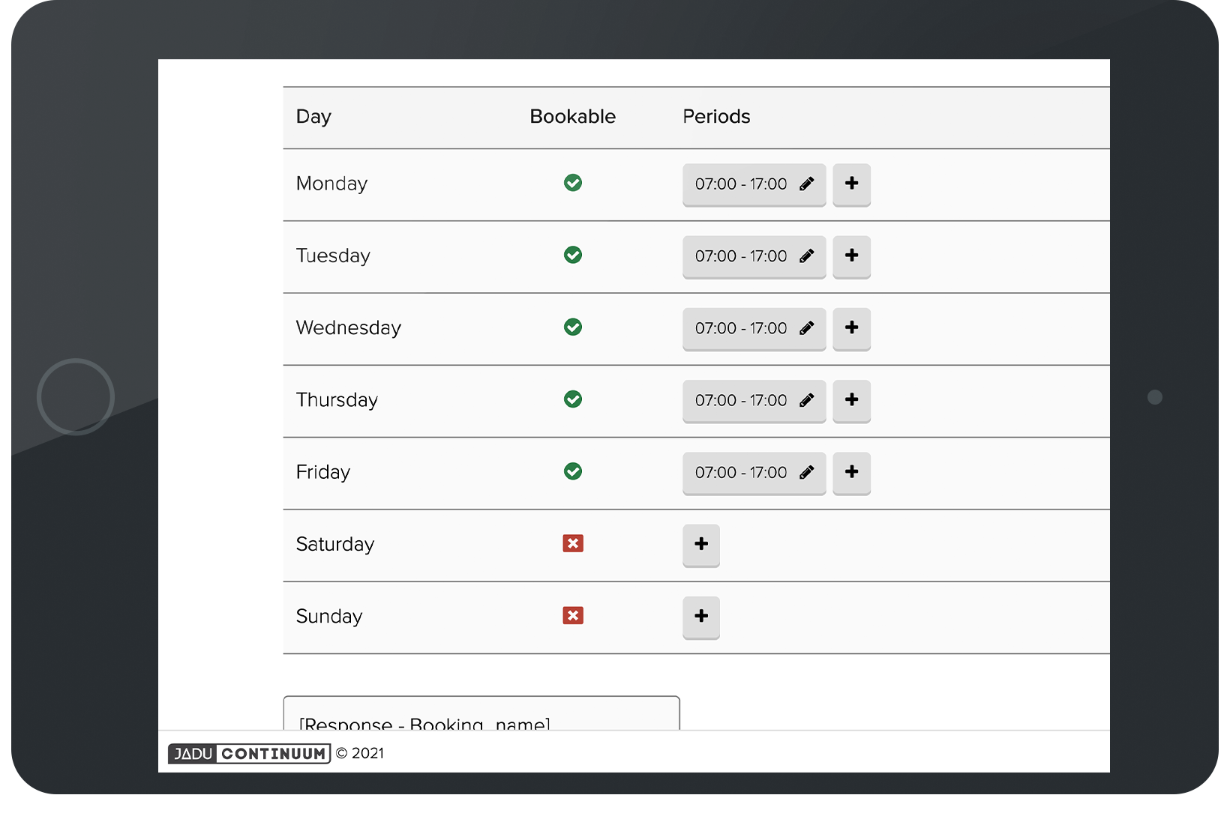This screenshot has width=1230, height=813.
Task: Select the Tuesday row label
Action: (333, 256)
